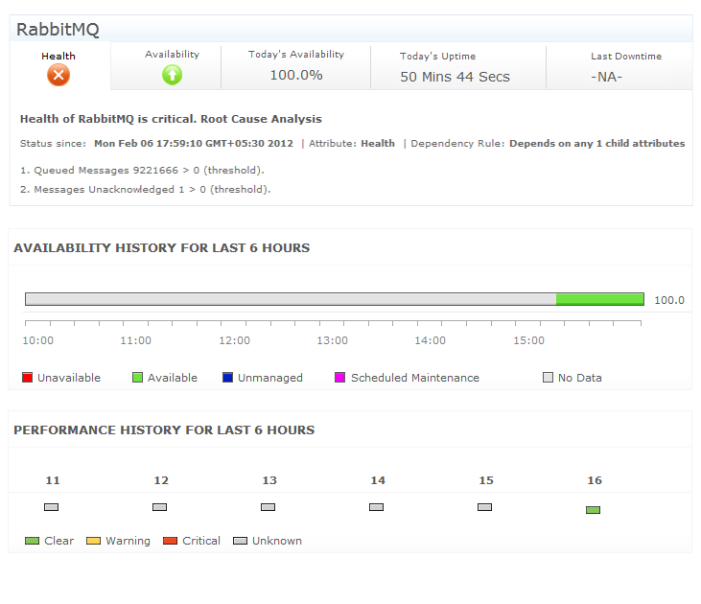Select the Availability tab
This screenshot has height=604, width=701.
pyautogui.click(x=166, y=66)
